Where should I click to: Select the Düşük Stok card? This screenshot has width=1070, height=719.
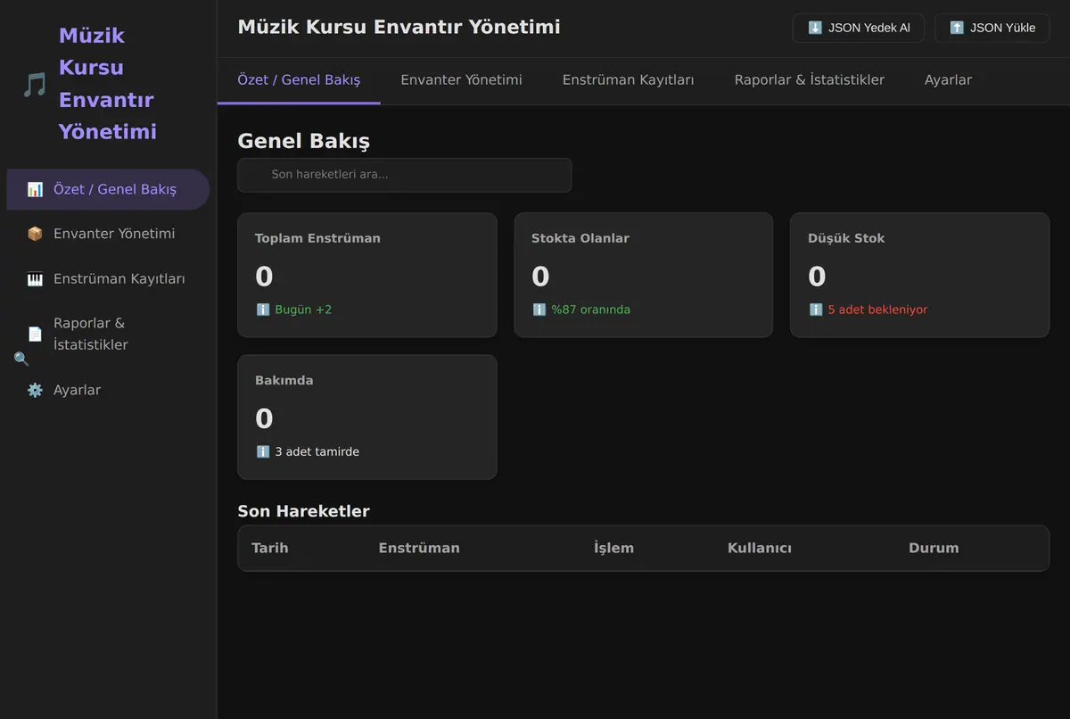(919, 275)
